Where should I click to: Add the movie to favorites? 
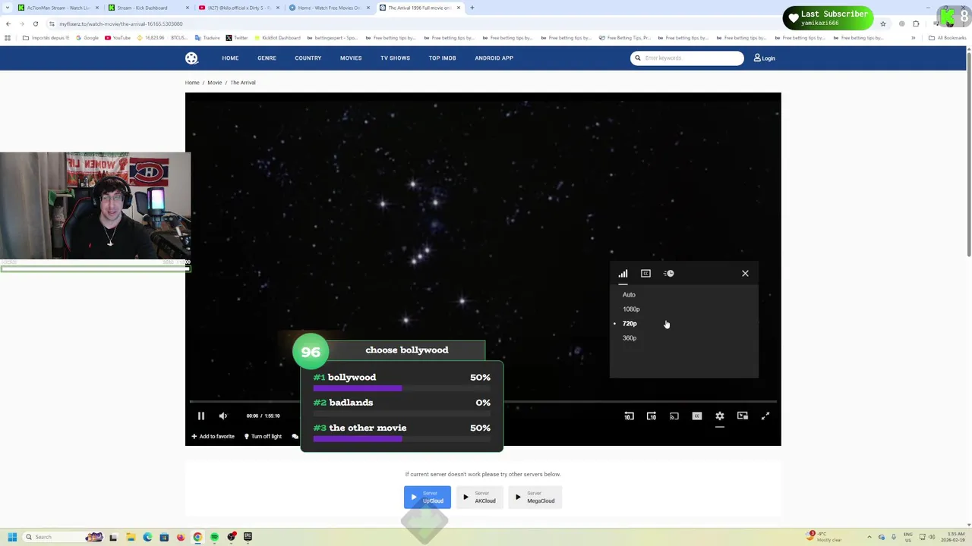tap(213, 436)
